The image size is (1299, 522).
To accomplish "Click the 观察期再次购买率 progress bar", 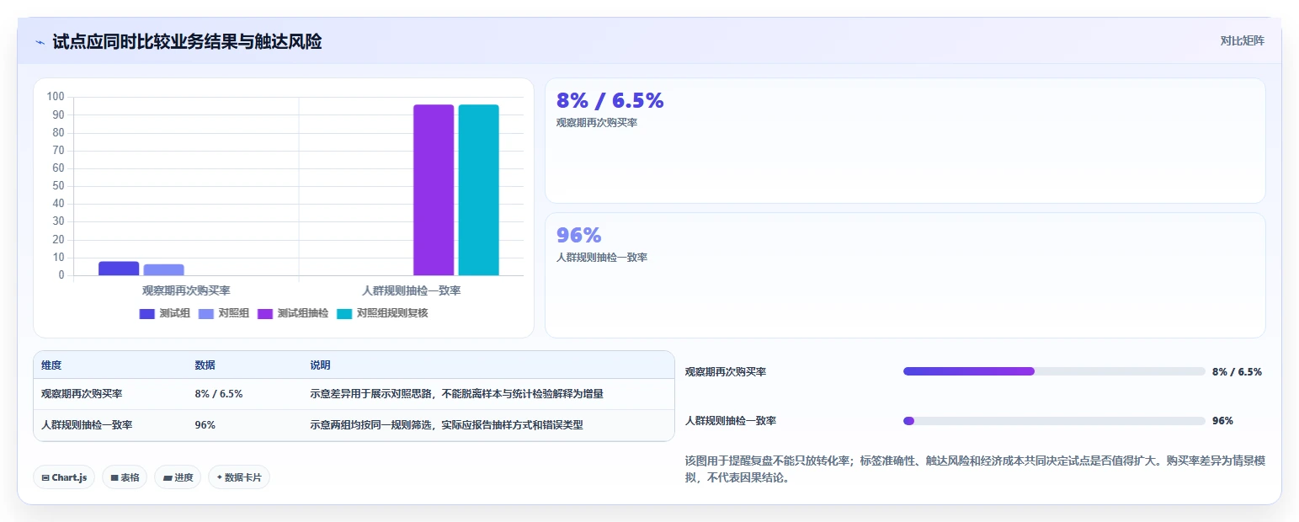I will 1054,371.
